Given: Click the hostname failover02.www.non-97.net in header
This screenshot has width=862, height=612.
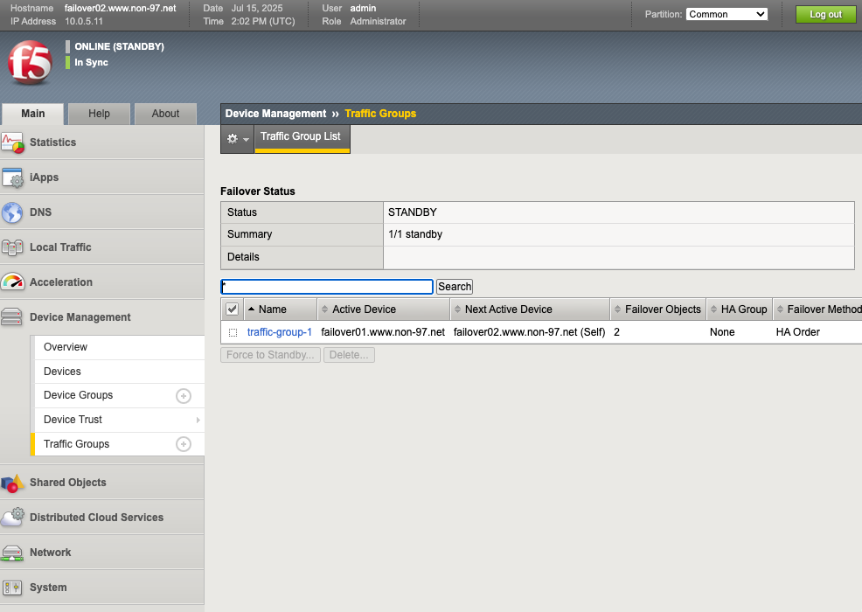Looking at the screenshot, I should pyautogui.click(x=121, y=8).
